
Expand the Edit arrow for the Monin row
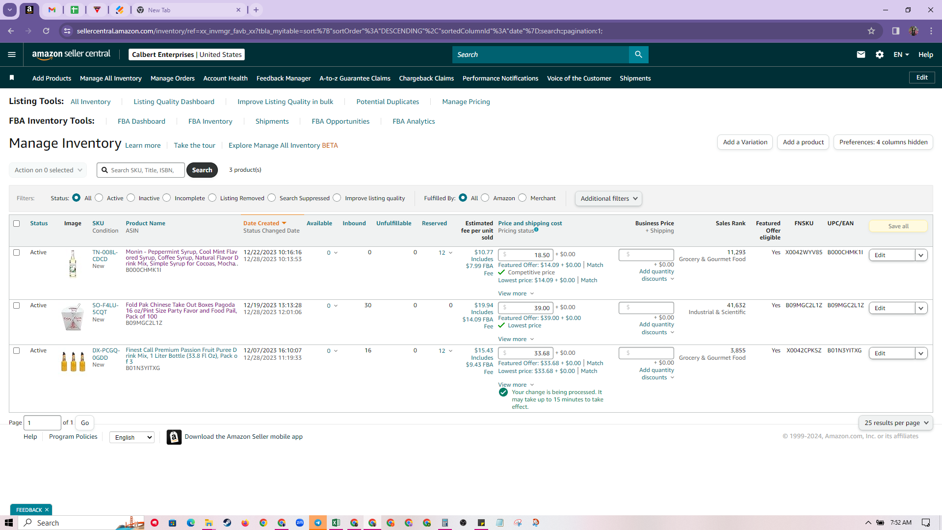tap(921, 255)
